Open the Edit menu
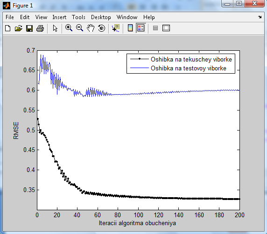 click(25, 17)
